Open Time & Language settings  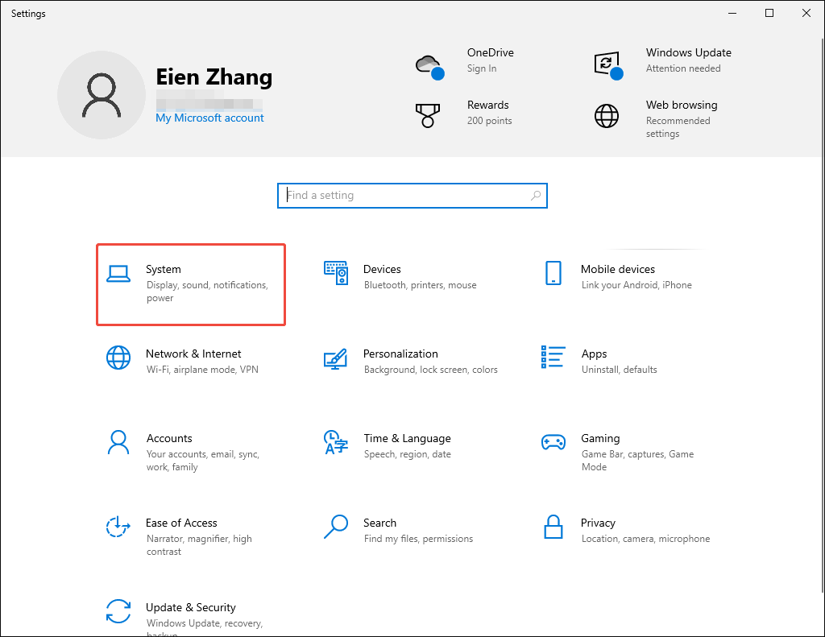tap(408, 445)
